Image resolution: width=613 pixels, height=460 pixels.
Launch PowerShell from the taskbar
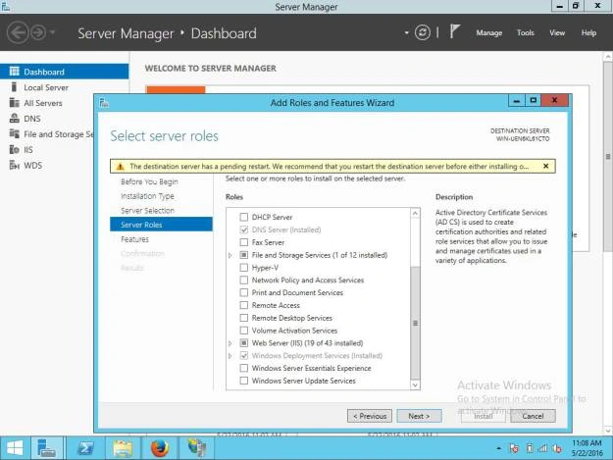(85, 448)
